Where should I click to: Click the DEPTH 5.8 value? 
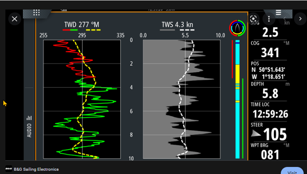(x=270, y=94)
